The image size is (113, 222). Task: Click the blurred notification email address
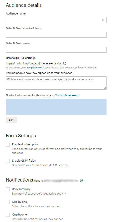(61, 181)
